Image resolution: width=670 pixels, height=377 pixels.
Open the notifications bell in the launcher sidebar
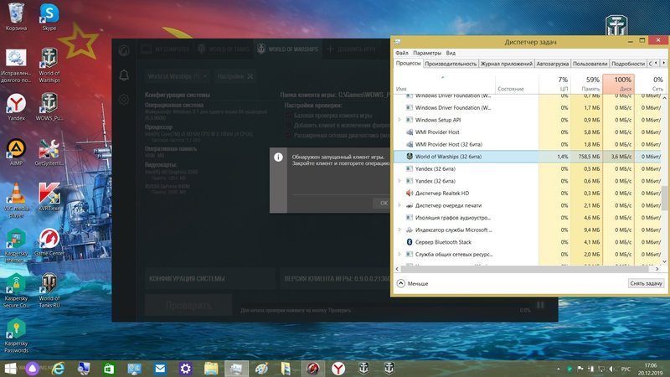click(124, 76)
